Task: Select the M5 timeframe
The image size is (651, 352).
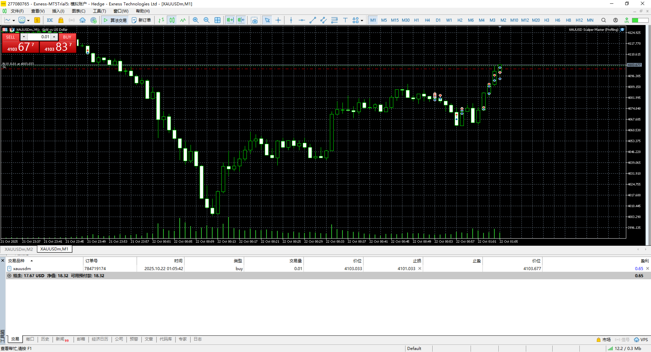Action: (x=384, y=20)
